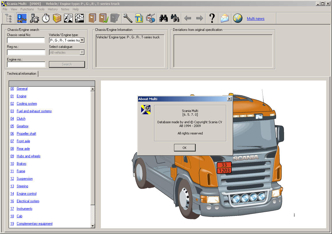332x234 pixels.
Task: Open the Multi news link
Action: click(255, 19)
